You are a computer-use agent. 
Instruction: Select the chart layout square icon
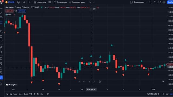pos(131,2)
